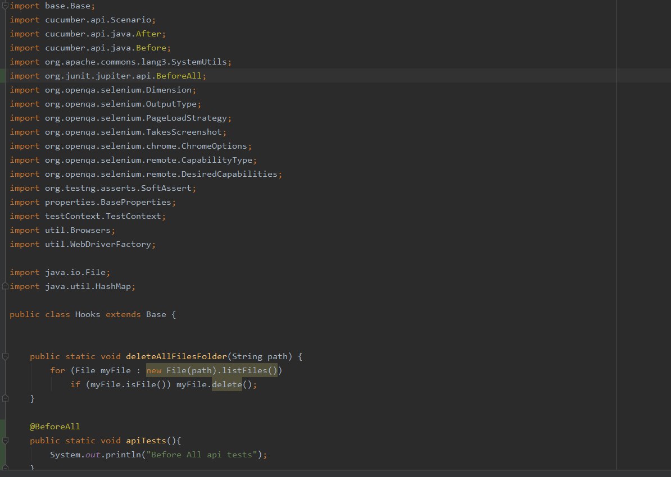Screen dimensions: 671x477
Task: Click the '@BeforeAll' annotation above apiTests
Action: 55,426
